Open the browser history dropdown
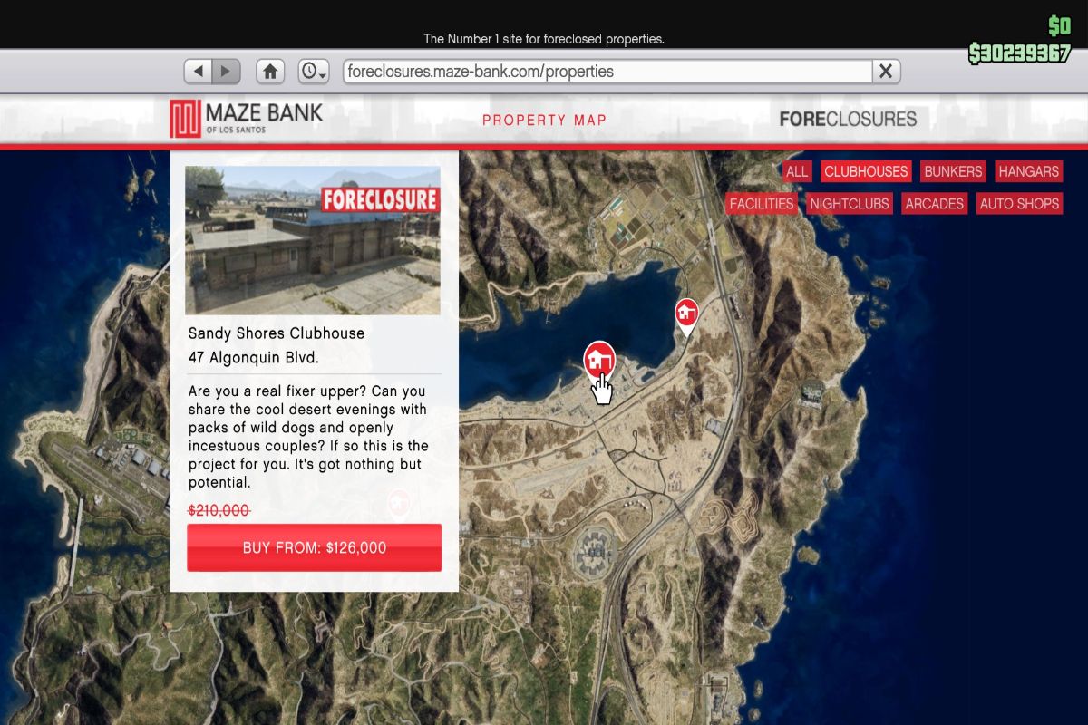Screen dimensions: 1088x725 314,71
